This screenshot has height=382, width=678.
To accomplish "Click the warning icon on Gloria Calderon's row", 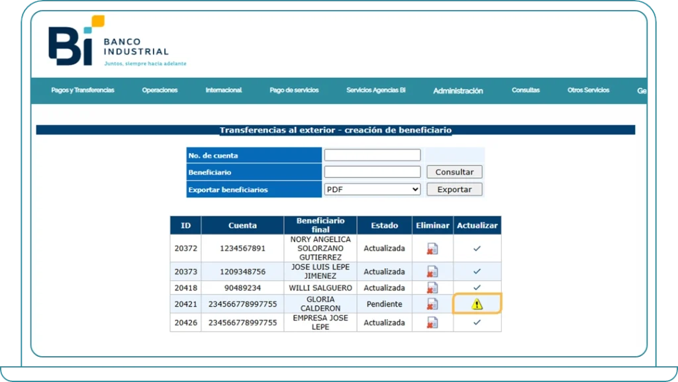I will pos(477,303).
